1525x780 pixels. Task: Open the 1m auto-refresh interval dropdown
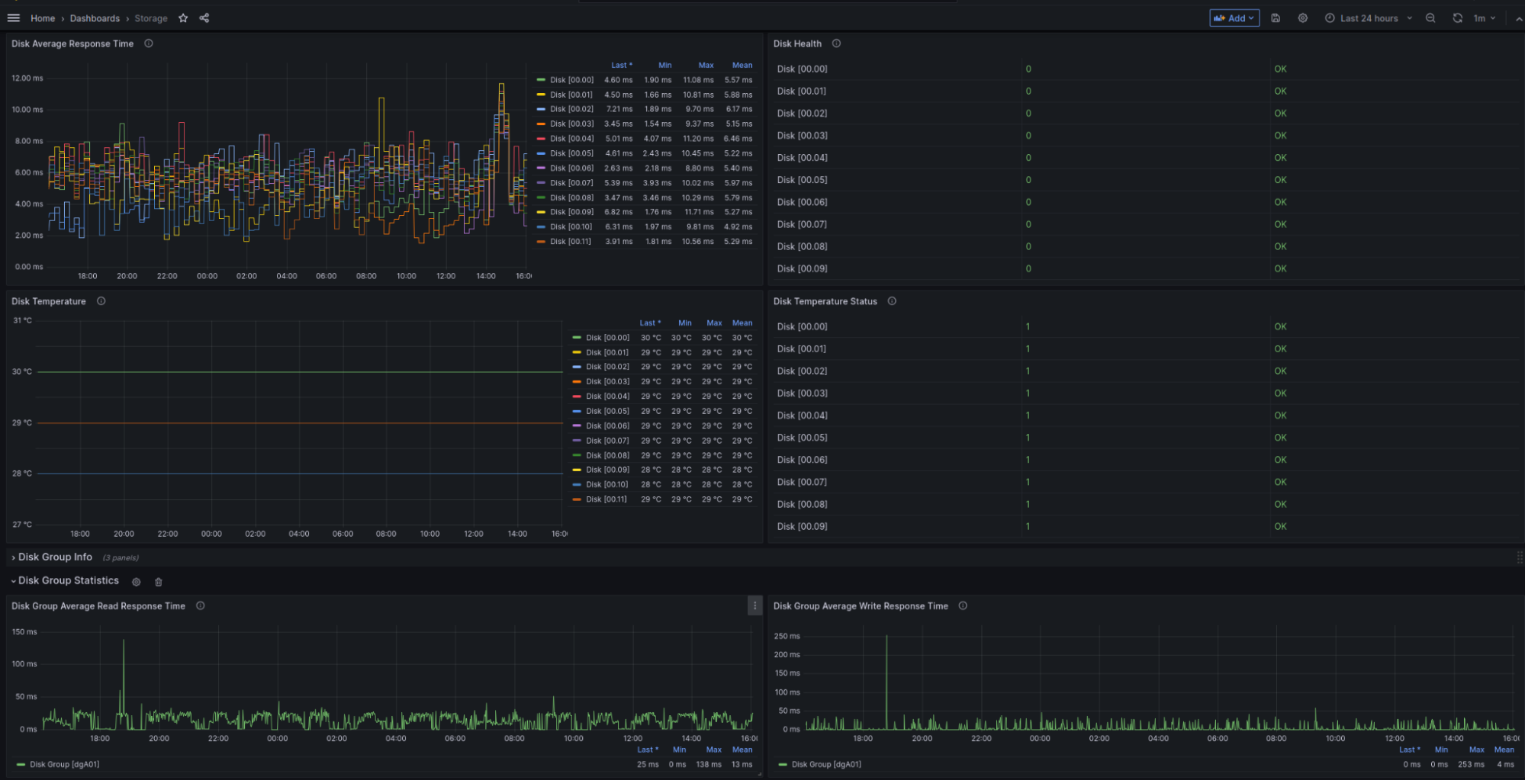(1484, 18)
